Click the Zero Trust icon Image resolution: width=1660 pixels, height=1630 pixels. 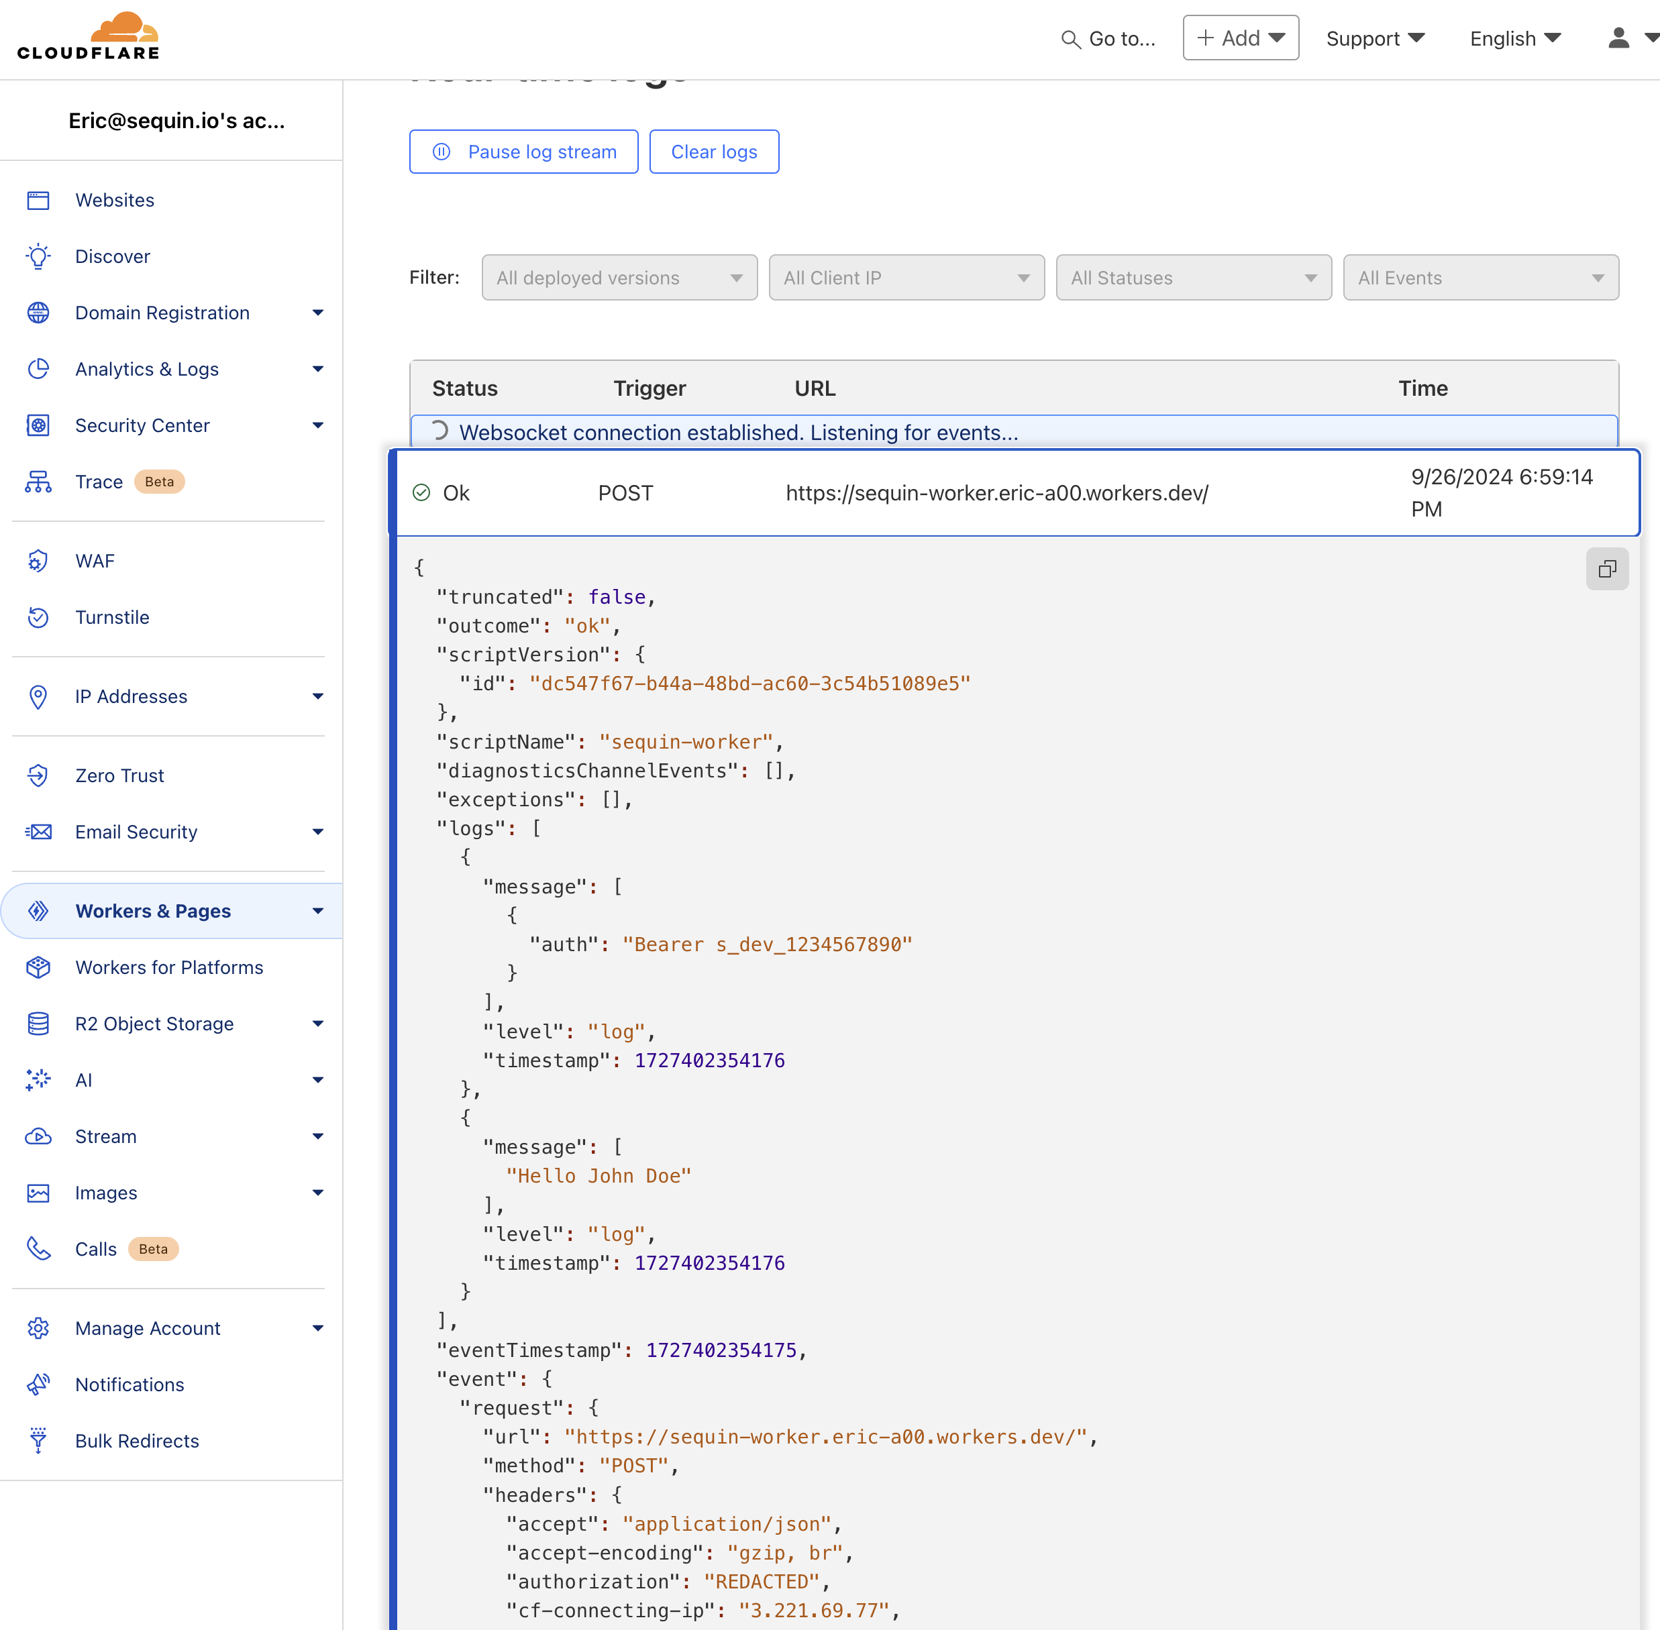(x=38, y=775)
